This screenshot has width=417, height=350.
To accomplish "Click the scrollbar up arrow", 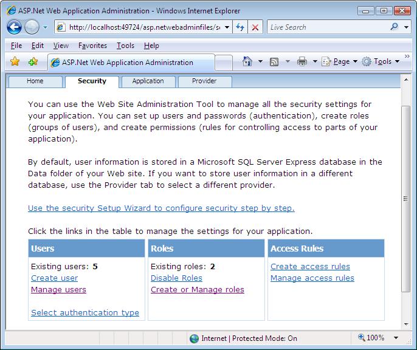I will [406, 80].
